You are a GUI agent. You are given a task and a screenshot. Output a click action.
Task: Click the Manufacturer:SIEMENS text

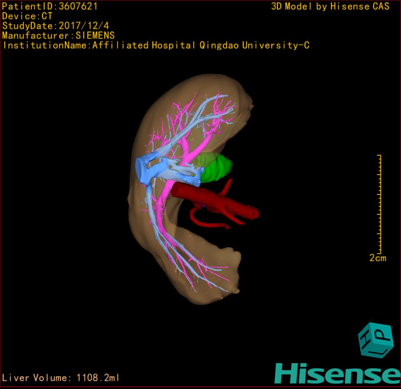(59, 35)
